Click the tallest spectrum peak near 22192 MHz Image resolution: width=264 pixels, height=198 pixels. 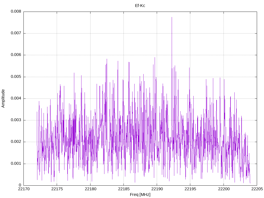(x=172, y=18)
